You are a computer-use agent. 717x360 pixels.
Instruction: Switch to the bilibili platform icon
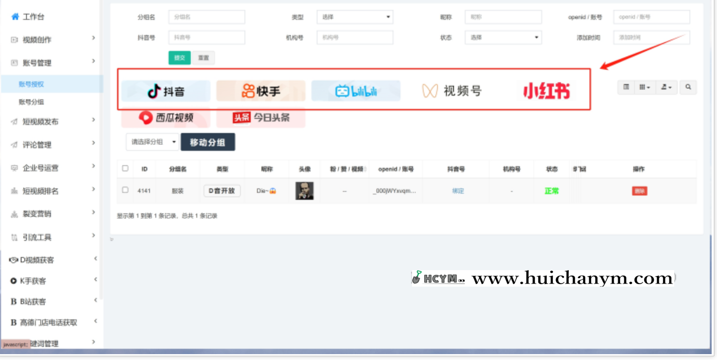tap(355, 90)
